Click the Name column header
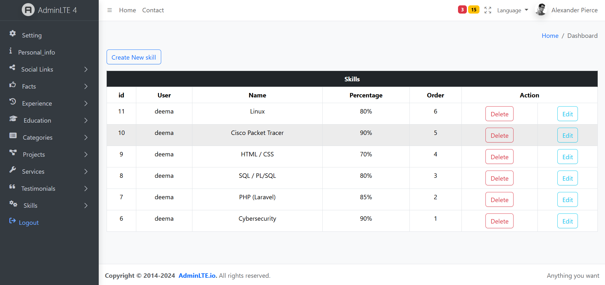The height and width of the screenshot is (285, 605). pyautogui.click(x=257, y=95)
